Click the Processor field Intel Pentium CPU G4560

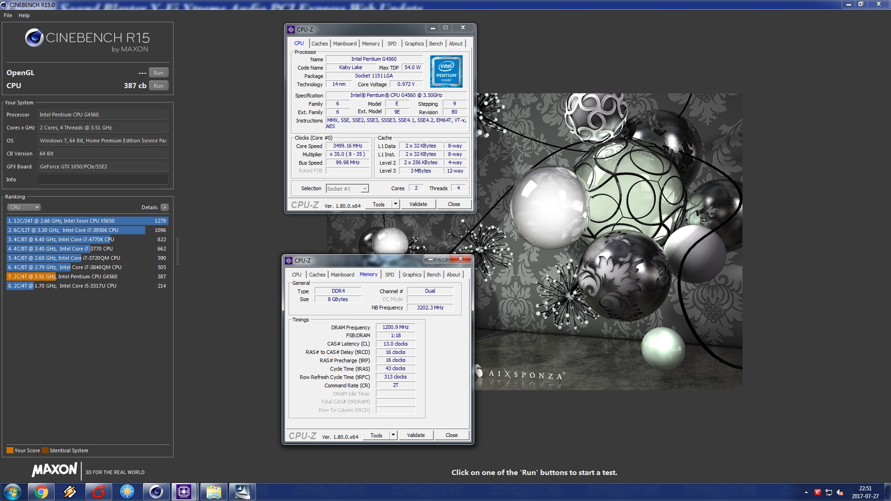click(103, 115)
